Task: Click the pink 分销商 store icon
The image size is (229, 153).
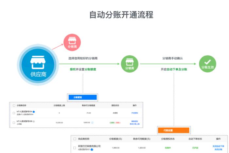Action: point(72,42)
